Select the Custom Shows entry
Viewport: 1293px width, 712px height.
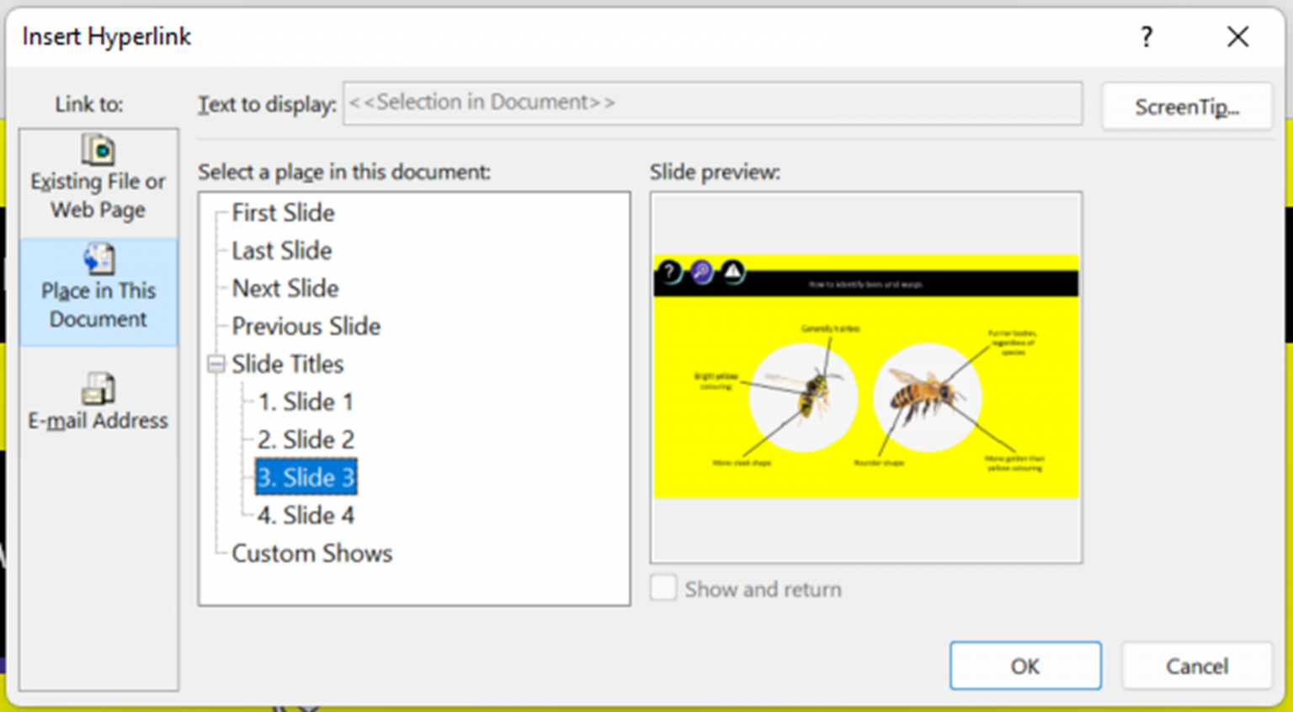311,553
